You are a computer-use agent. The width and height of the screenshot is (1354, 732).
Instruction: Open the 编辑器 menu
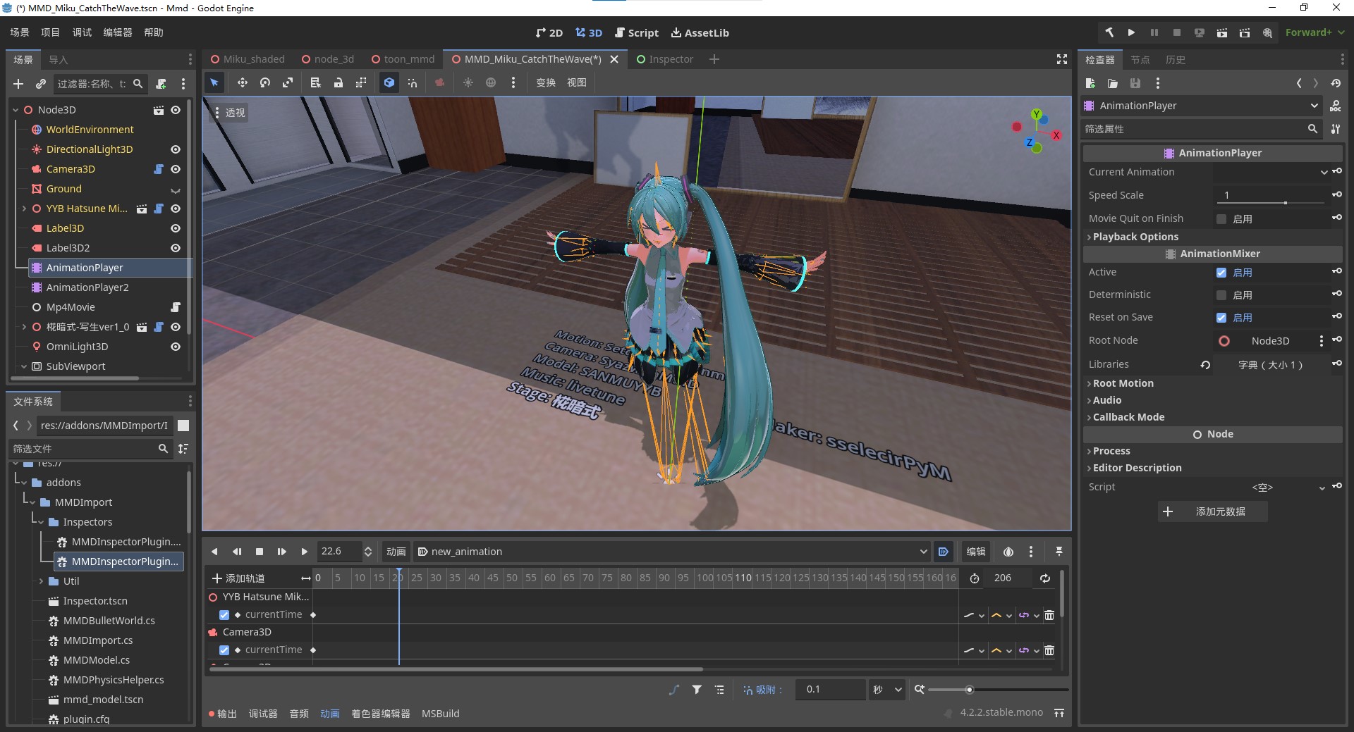(x=118, y=32)
